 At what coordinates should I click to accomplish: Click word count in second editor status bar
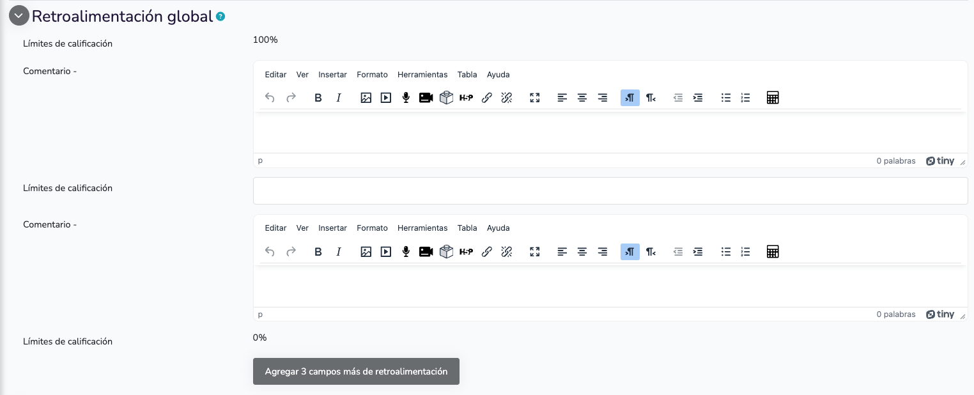tap(896, 314)
